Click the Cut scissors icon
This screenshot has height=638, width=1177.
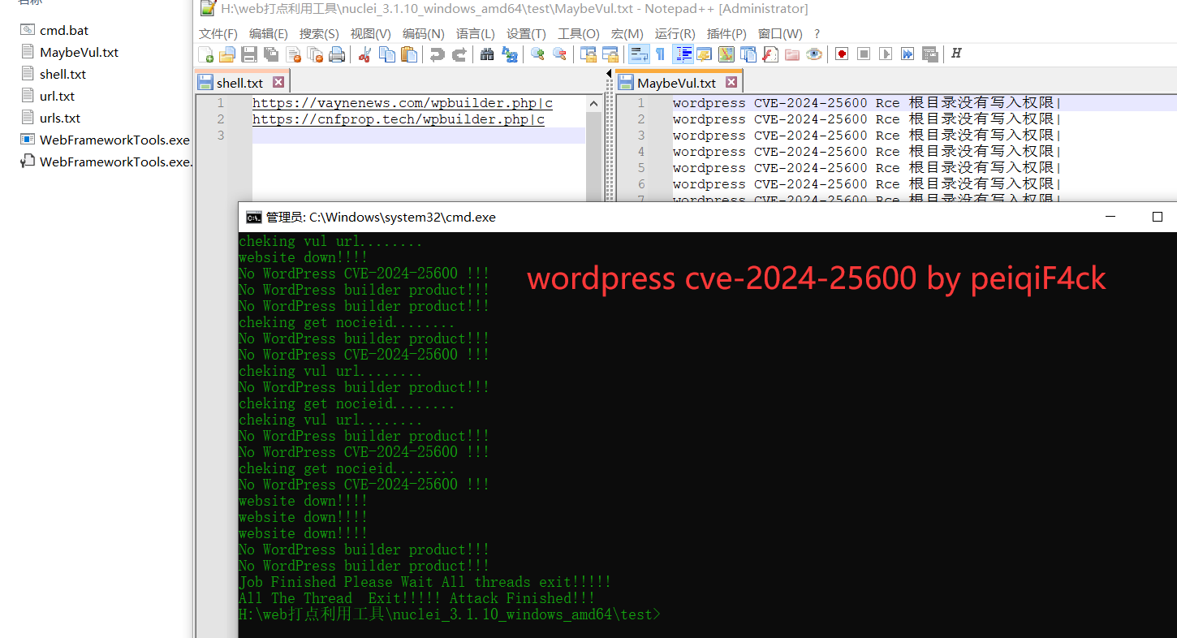click(x=365, y=54)
